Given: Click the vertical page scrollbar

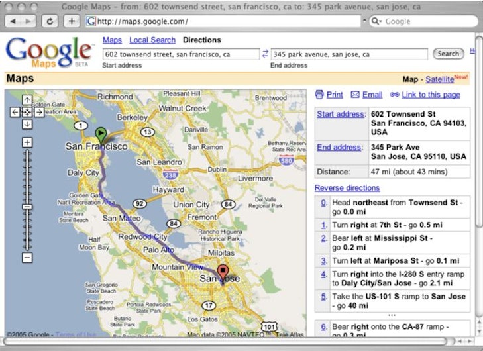Looking at the screenshot, I should point(479,132).
